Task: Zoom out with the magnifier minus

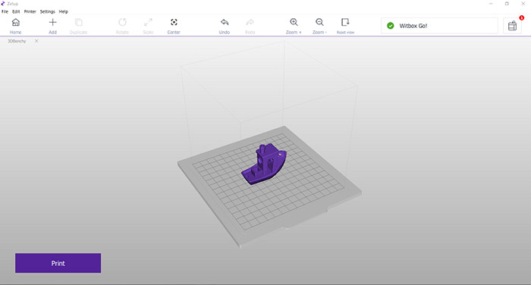Action: (319, 22)
